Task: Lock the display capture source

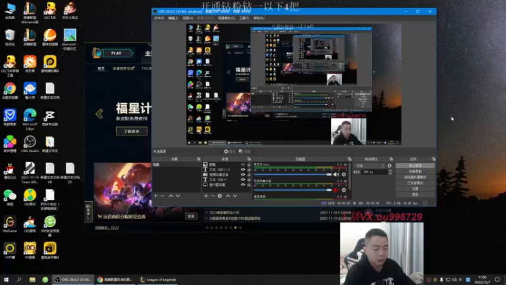Action: [x=249, y=185]
